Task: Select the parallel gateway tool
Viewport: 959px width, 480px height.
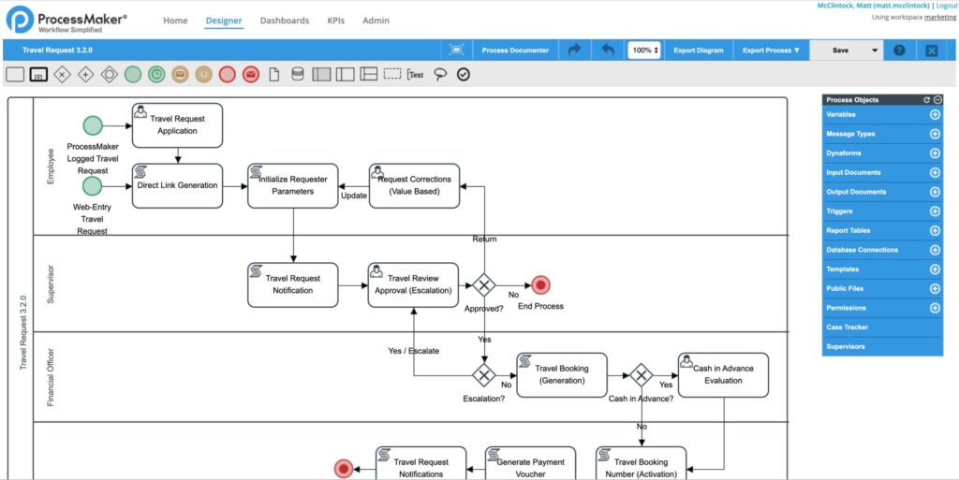Action: [85, 75]
